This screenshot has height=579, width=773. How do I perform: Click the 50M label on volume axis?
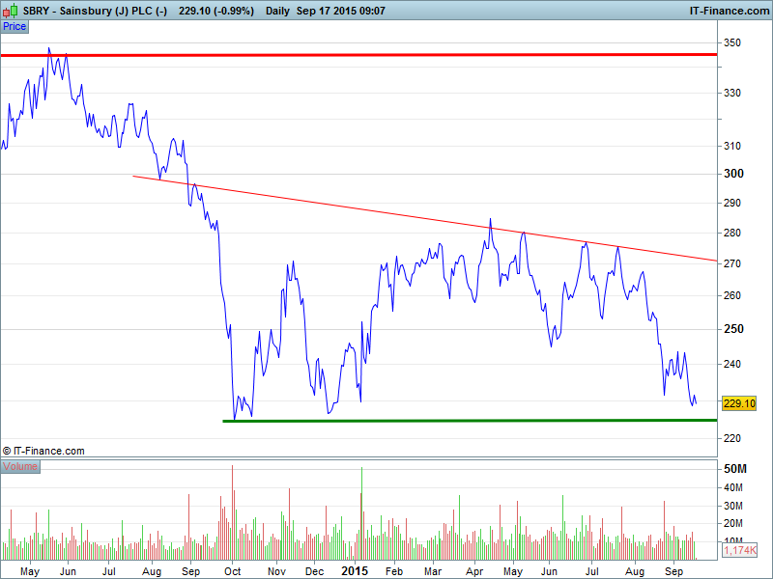click(735, 469)
